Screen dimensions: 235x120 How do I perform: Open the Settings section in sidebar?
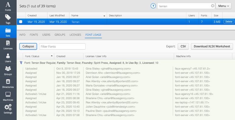point(8,109)
